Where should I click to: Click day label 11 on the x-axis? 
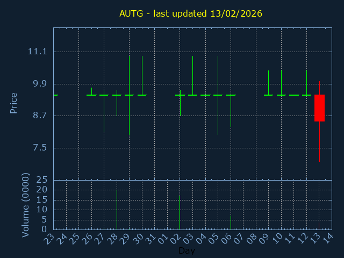point(289,239)
